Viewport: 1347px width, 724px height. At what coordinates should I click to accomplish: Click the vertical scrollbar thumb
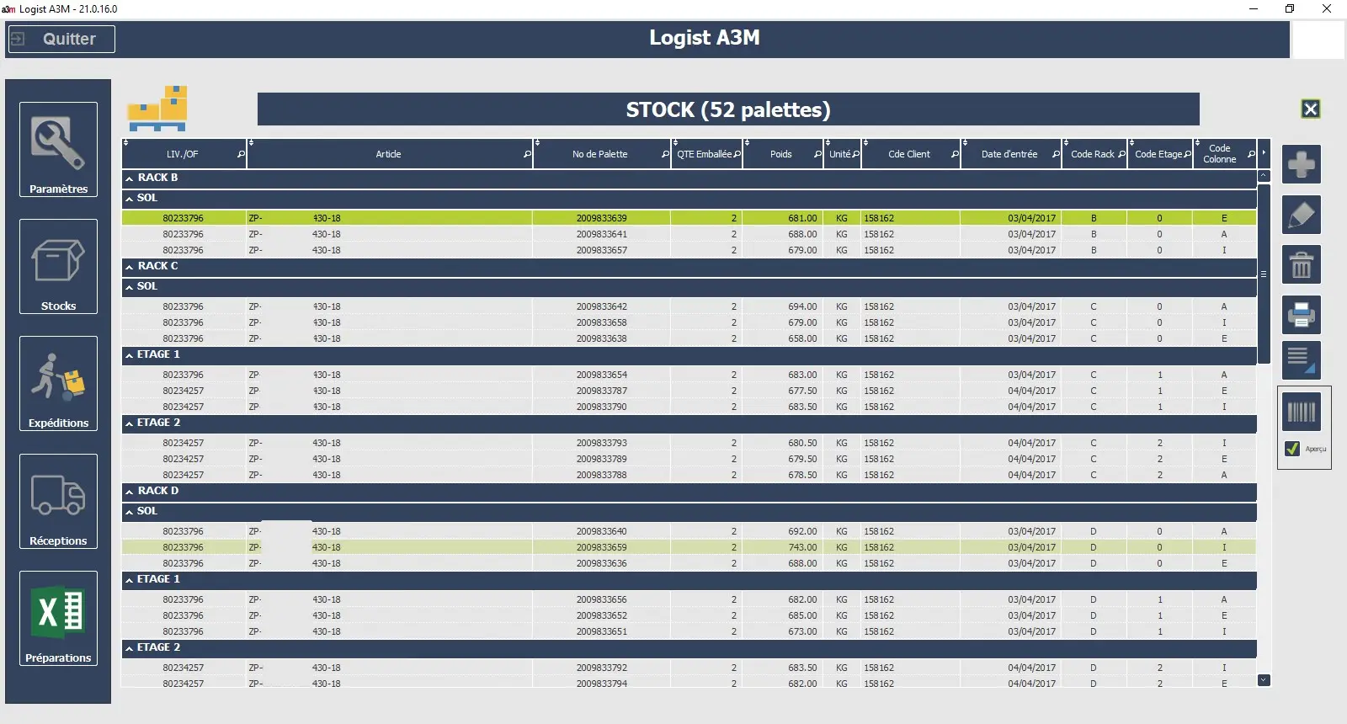[x=1264, y=274]
